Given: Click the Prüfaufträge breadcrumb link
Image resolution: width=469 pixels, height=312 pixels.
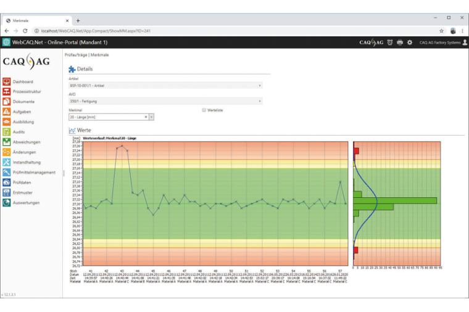Looking at the screenshot, I should click(76, 55).
